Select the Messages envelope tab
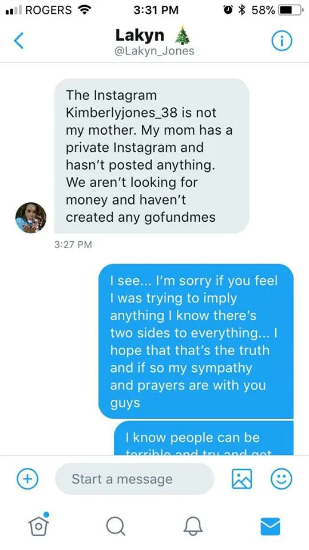This screenshot has height=550, width=309. 271,527
